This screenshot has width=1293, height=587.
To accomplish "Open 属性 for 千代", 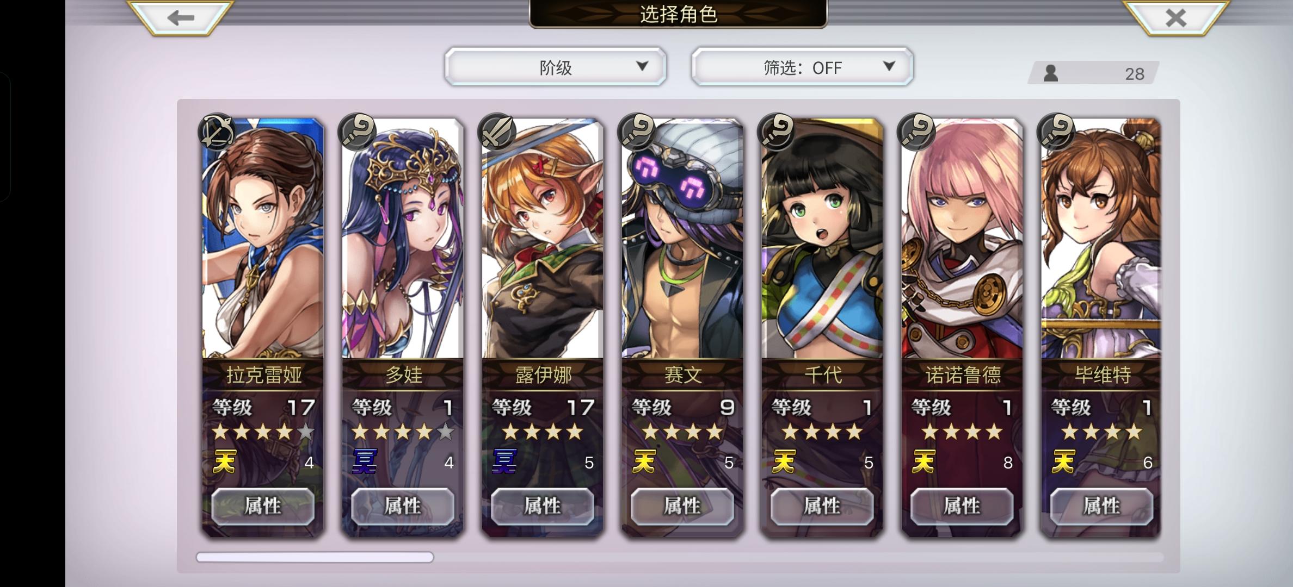I will coord(822,506).
